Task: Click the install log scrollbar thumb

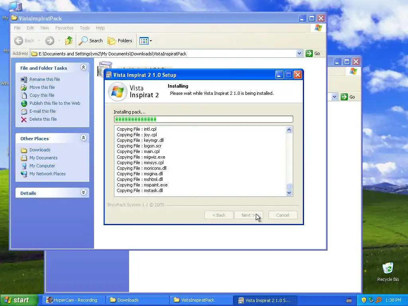Action: pos(289,186)
